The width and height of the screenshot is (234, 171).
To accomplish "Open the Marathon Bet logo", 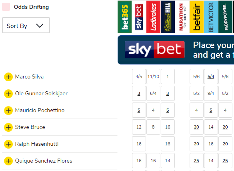I will 182,17.
